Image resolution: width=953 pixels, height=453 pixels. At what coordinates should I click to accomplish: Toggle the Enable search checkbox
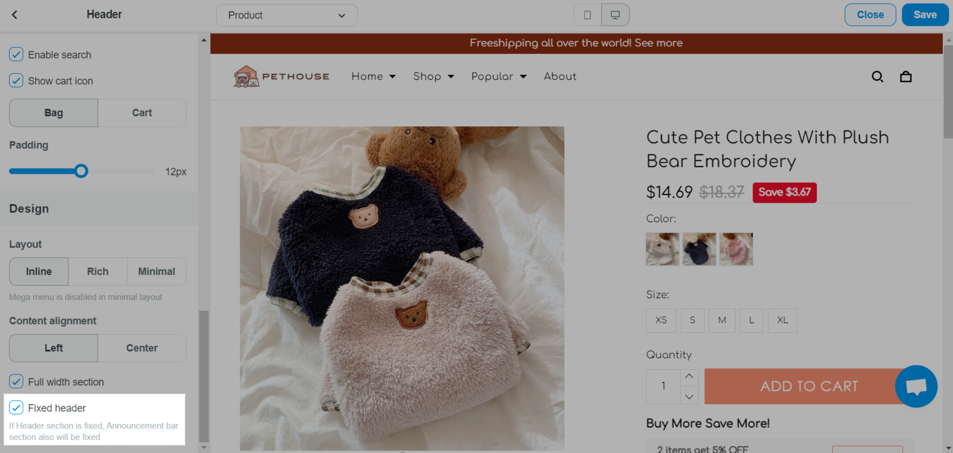tap(17, 55)
